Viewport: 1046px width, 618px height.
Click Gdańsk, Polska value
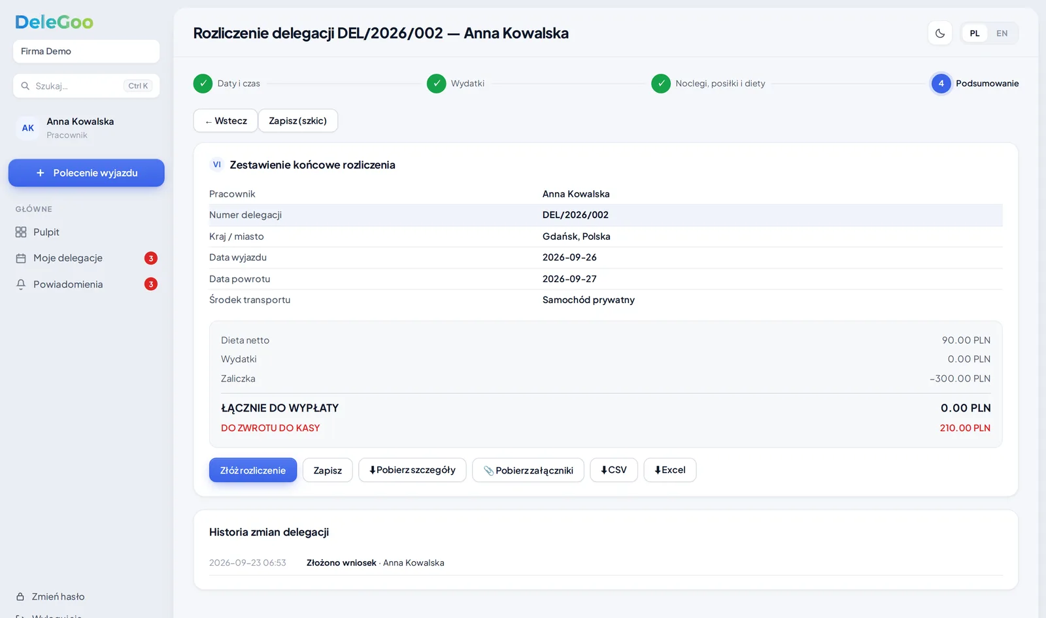pos(577,236)
